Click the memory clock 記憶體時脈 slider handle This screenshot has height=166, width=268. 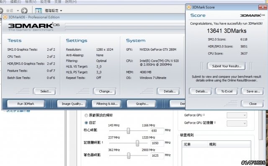[137, 143]
